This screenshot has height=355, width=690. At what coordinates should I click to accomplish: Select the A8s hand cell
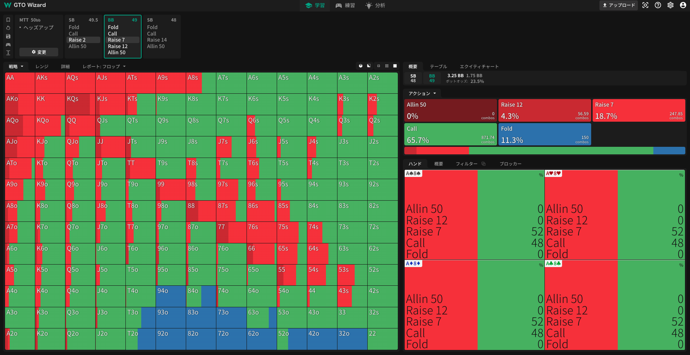(x=201, y=83)
